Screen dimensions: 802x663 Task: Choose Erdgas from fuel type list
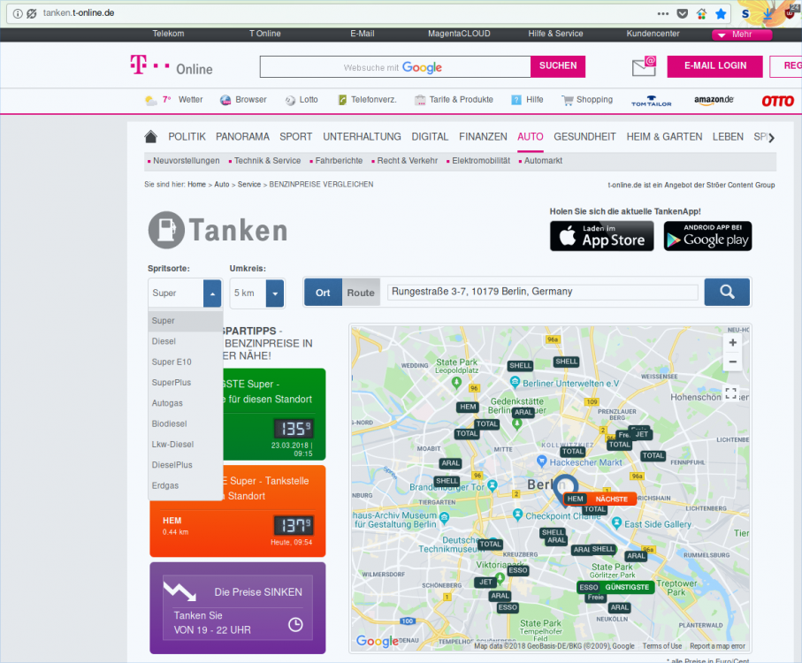click(185, 485)
